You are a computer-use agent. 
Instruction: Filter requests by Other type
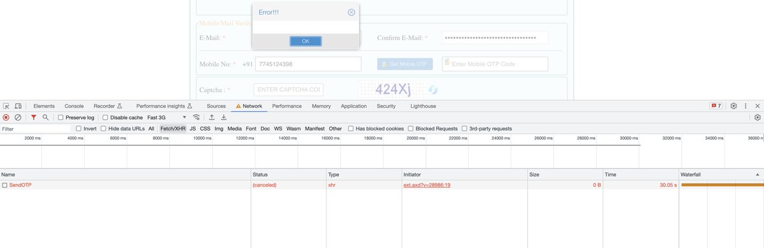coord(336,129)
